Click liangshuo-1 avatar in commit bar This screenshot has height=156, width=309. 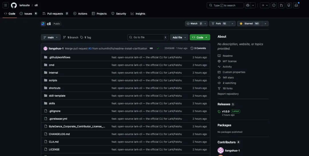(x=45, y=48)
